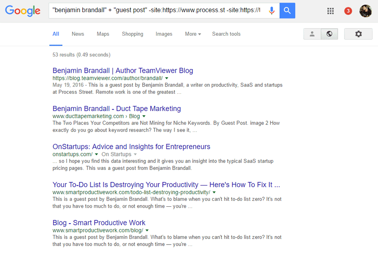Go to the Google logo homepage
378x253 pixels.
23,11
